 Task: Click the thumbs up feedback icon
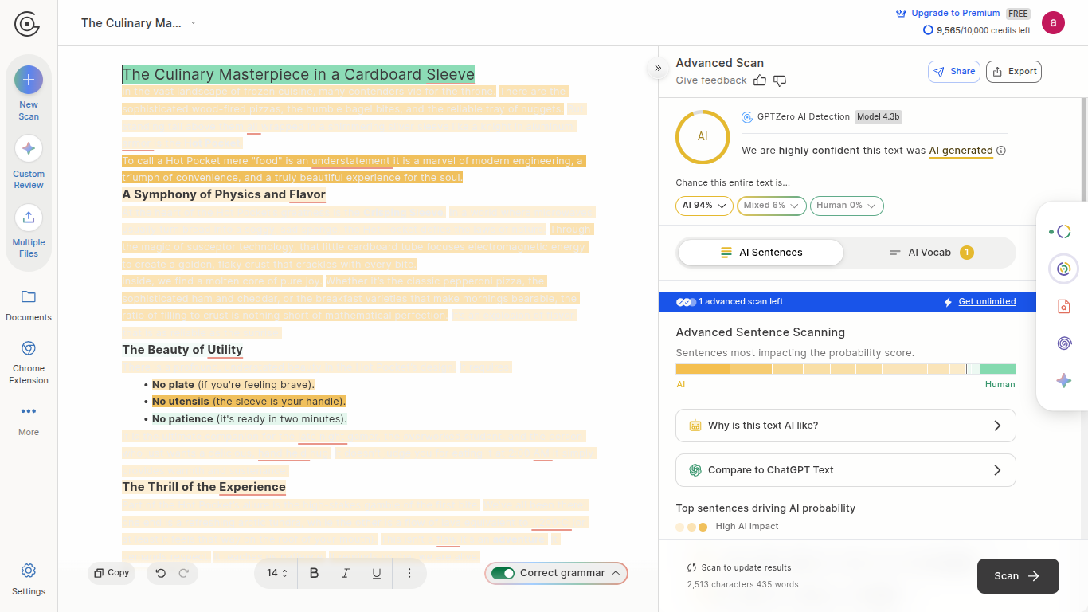click(760, 80)
